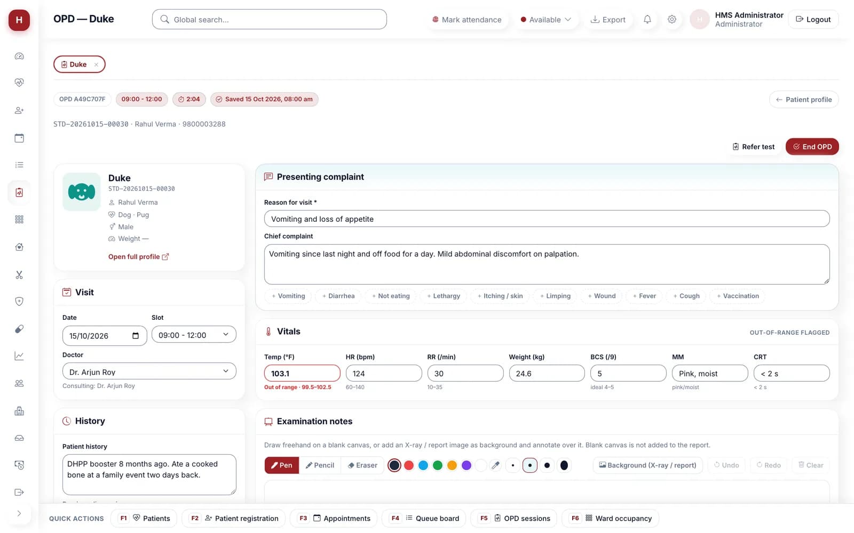Select the largest brush size dot
This screenshot has height=533, width=854.
tap(564, 465)
